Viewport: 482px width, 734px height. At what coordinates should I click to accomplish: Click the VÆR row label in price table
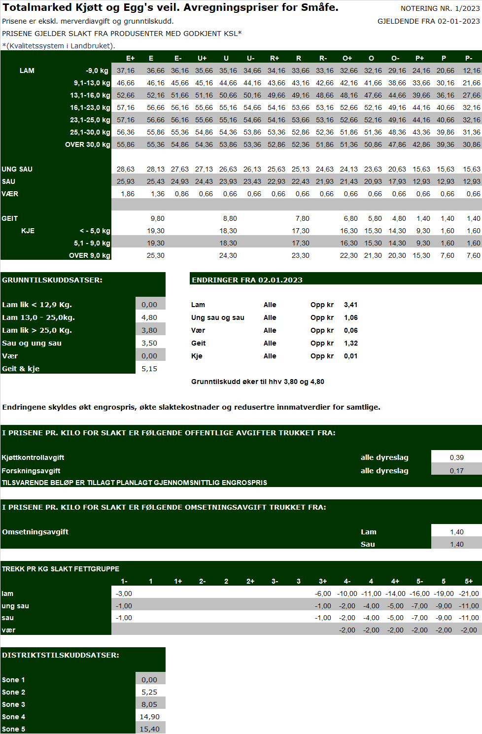coord(10,194)
